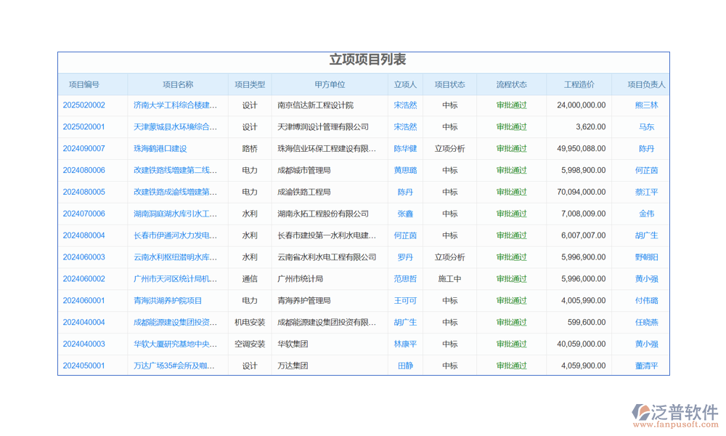Screen dimensions: 726x436
Task: Click project manager 马东
Action: coord(646,127)
